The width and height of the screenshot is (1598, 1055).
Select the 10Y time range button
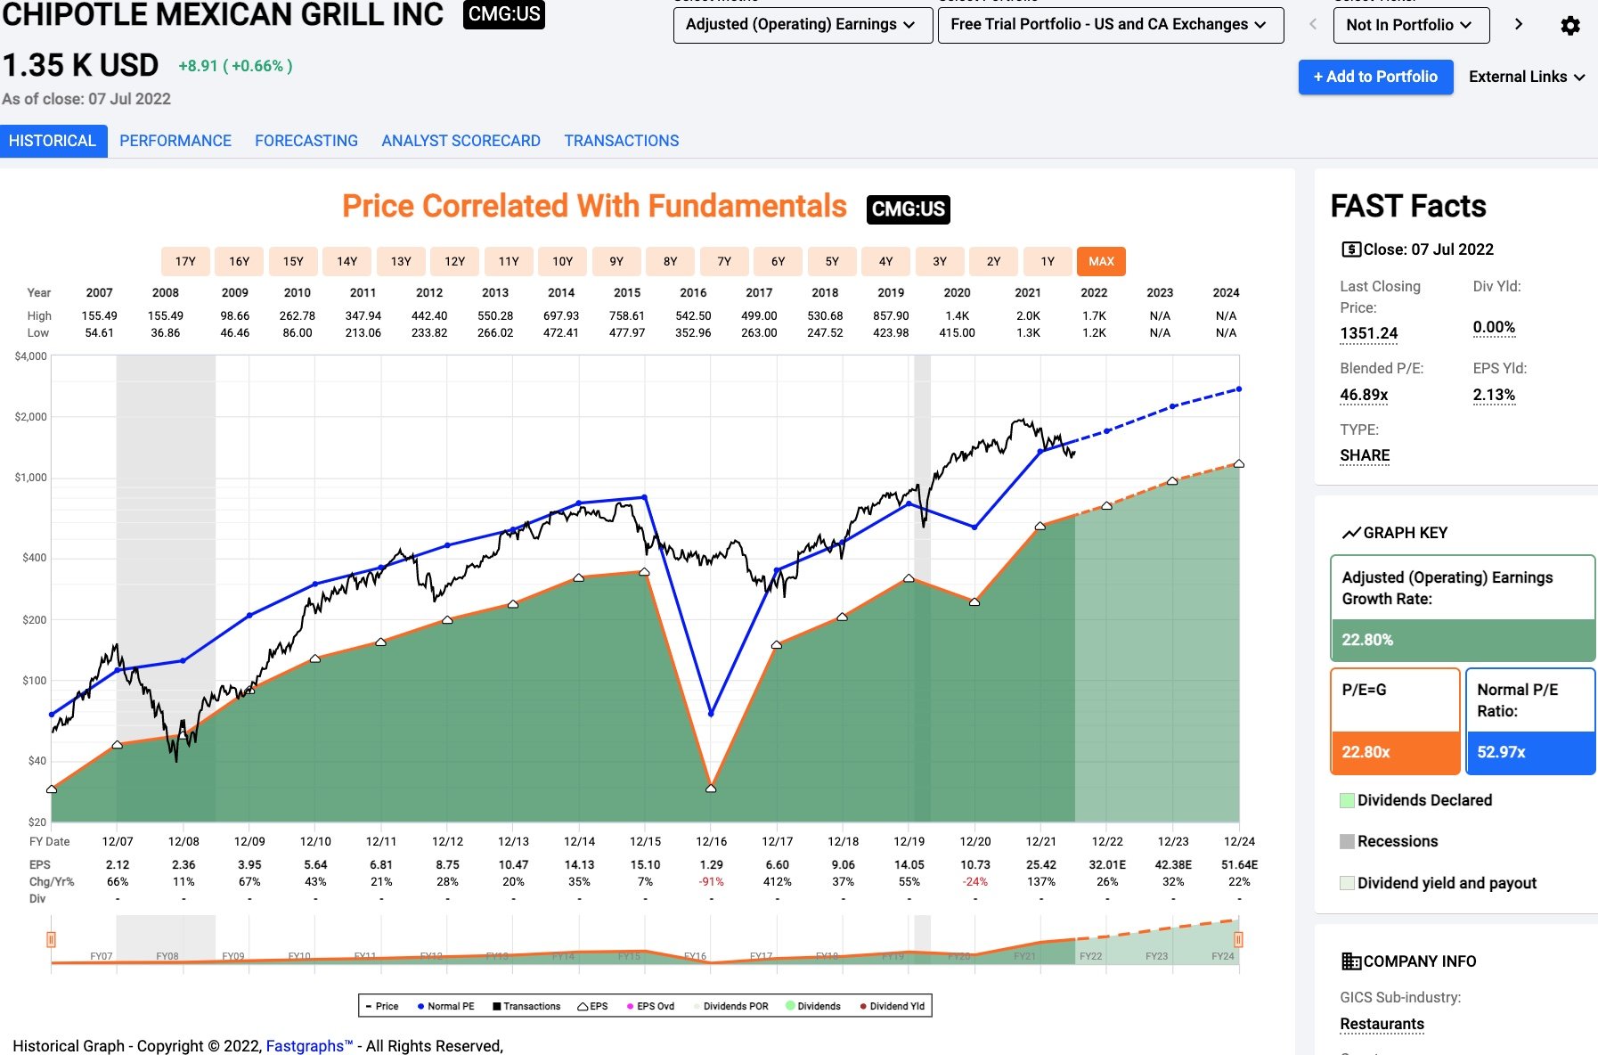[x=562, y=261]
